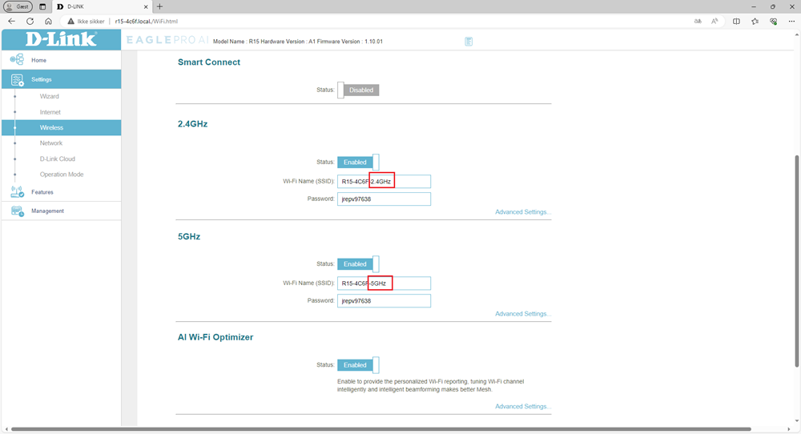Click the read aloud icon in address bar
This screenshot has height=434, width=801.
714,22
